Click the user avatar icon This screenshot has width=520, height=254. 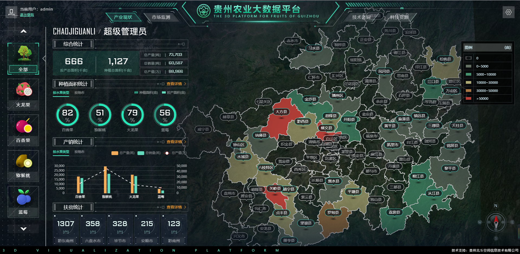coord(11,12)
